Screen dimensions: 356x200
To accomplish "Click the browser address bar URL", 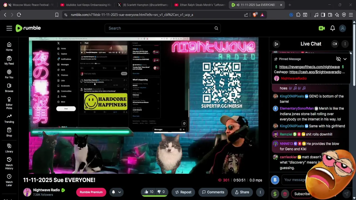I will point(132,15).
